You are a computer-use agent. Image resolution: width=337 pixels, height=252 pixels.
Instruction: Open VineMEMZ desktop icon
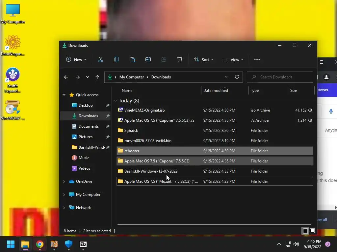click(13, 110)
